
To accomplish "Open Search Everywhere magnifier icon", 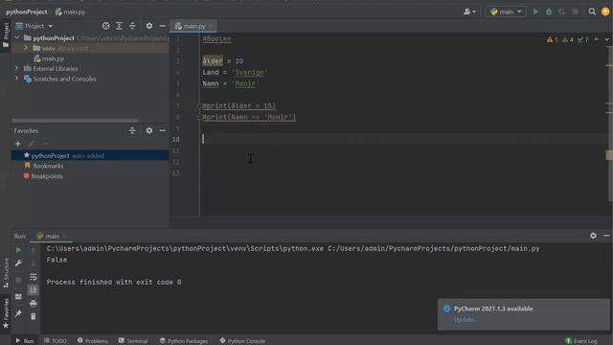I will pyautogui.click(x=592, y=11).
